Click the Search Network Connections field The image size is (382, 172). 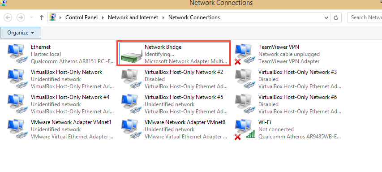point(365,17)
